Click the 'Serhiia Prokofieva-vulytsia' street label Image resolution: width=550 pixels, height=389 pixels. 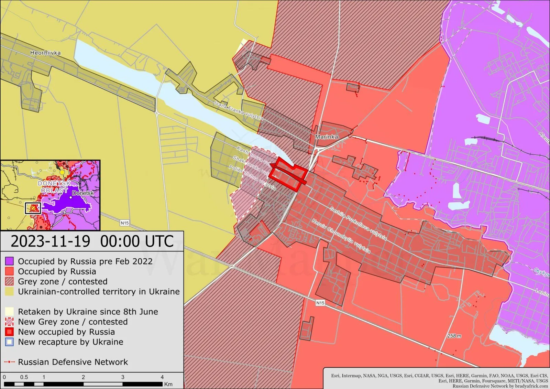358,224
